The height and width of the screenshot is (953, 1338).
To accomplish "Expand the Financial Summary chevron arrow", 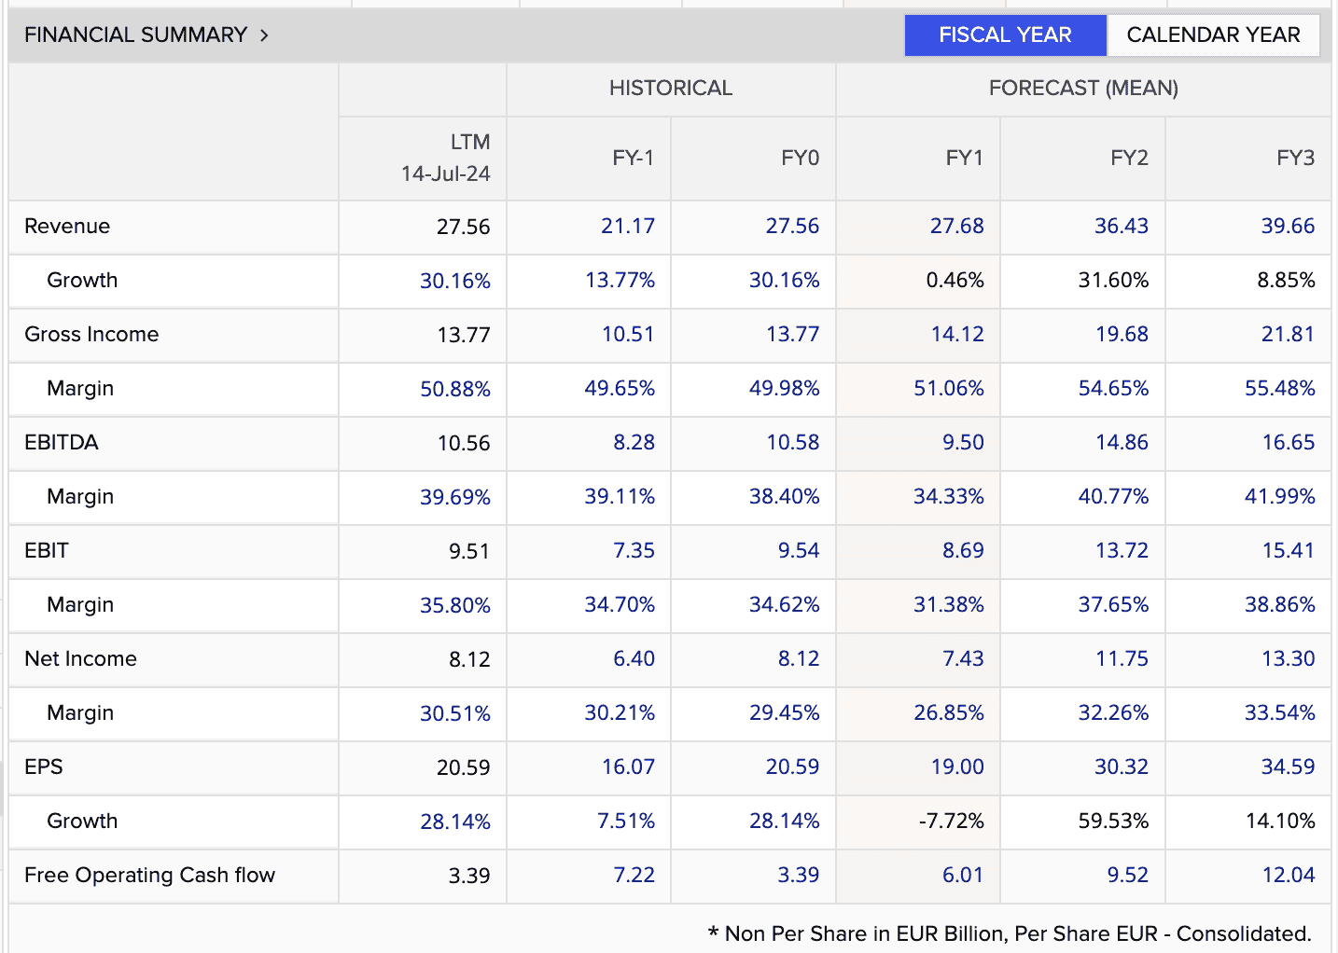I will tap(265, 35).
